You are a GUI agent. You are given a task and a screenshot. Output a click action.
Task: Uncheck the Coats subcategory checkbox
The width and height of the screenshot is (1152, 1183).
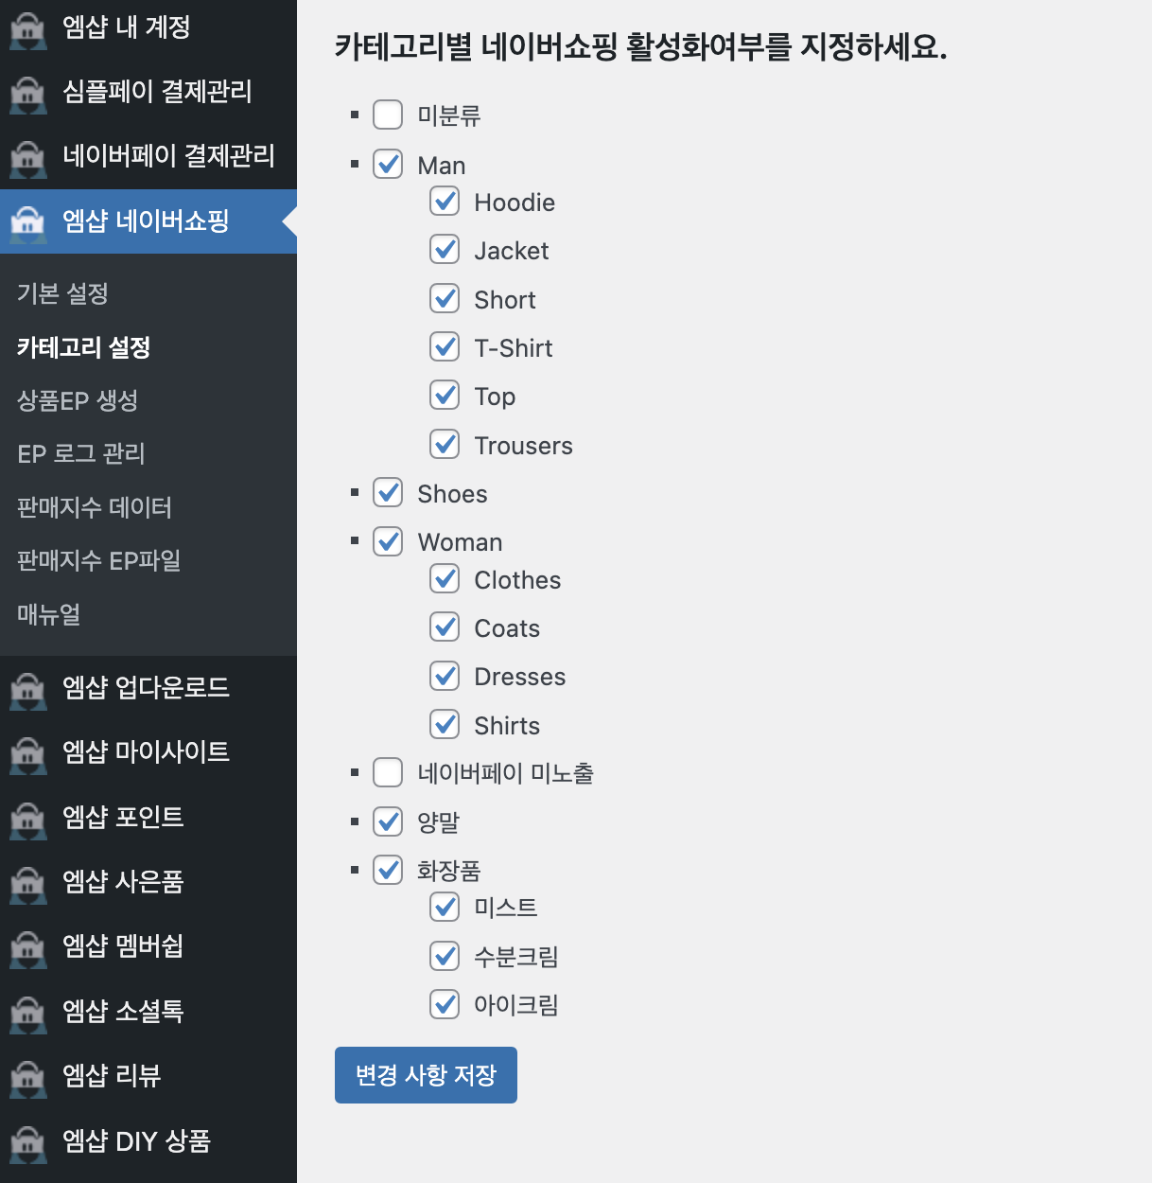[445, 627]
